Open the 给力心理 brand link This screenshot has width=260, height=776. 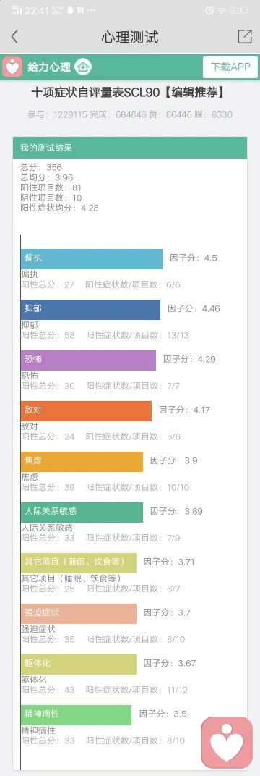click(x=49, y=67)
